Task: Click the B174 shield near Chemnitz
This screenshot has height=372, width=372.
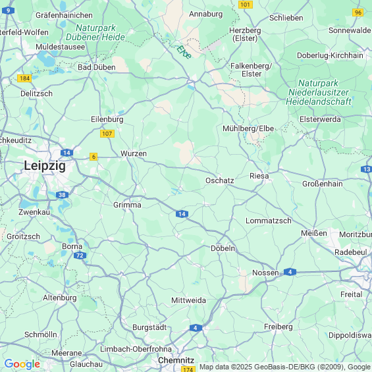Action: click(188, 369)
